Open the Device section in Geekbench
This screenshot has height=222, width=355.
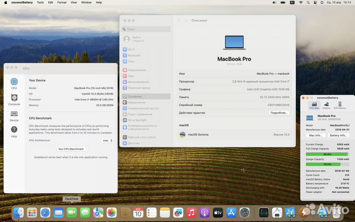click(x=14, y=116)
